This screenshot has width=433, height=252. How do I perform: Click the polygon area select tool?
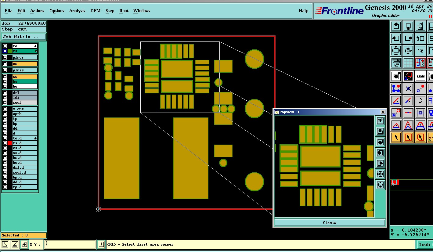pos(420,137)
